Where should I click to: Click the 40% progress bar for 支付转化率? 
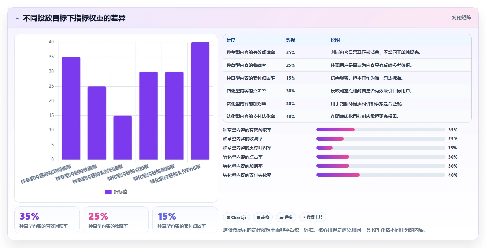point(381,175)
